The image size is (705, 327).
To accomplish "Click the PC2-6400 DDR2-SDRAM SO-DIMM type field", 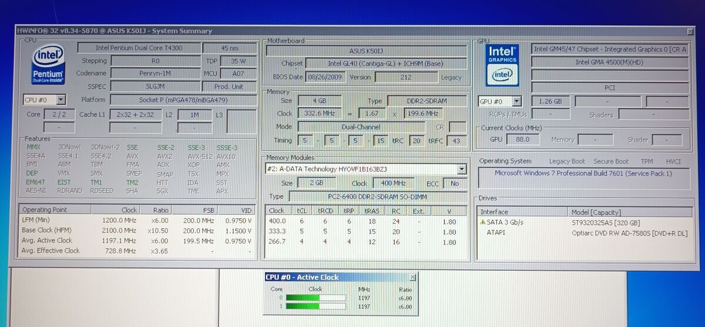I will (378, 197).
